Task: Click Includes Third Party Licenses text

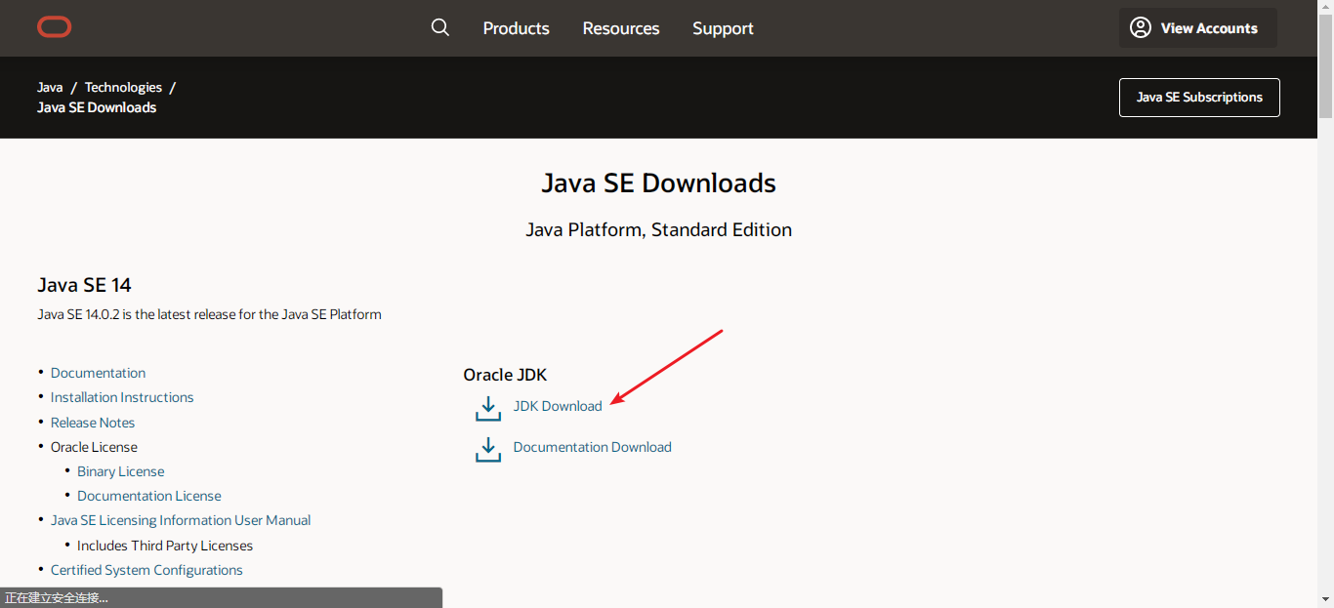Action: (x=165, y=546)
